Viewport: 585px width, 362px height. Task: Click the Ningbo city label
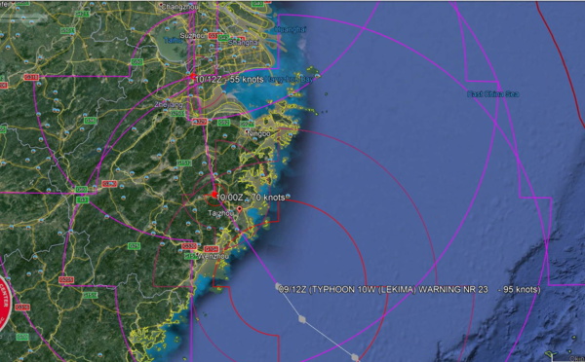coord(259,133)
